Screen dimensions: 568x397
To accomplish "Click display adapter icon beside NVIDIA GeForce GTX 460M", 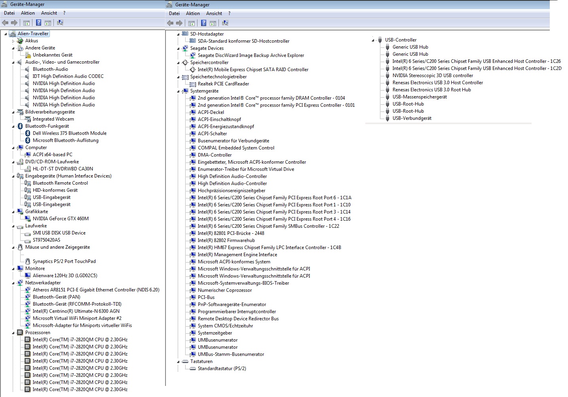I will click(x=28, y=219).
